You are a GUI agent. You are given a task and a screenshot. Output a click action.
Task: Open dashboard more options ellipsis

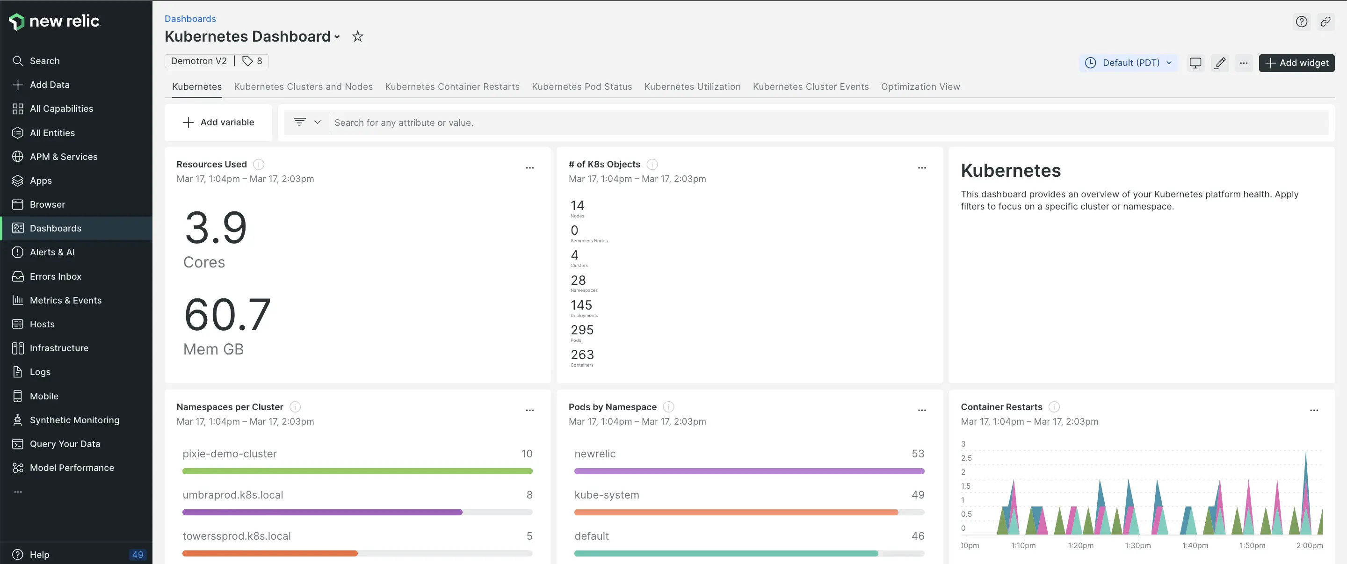point(1244,63)
